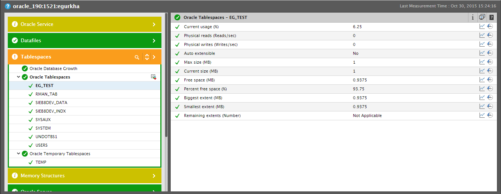
Task: Open graph for Free space (MB)
Action: pos(482,80)
